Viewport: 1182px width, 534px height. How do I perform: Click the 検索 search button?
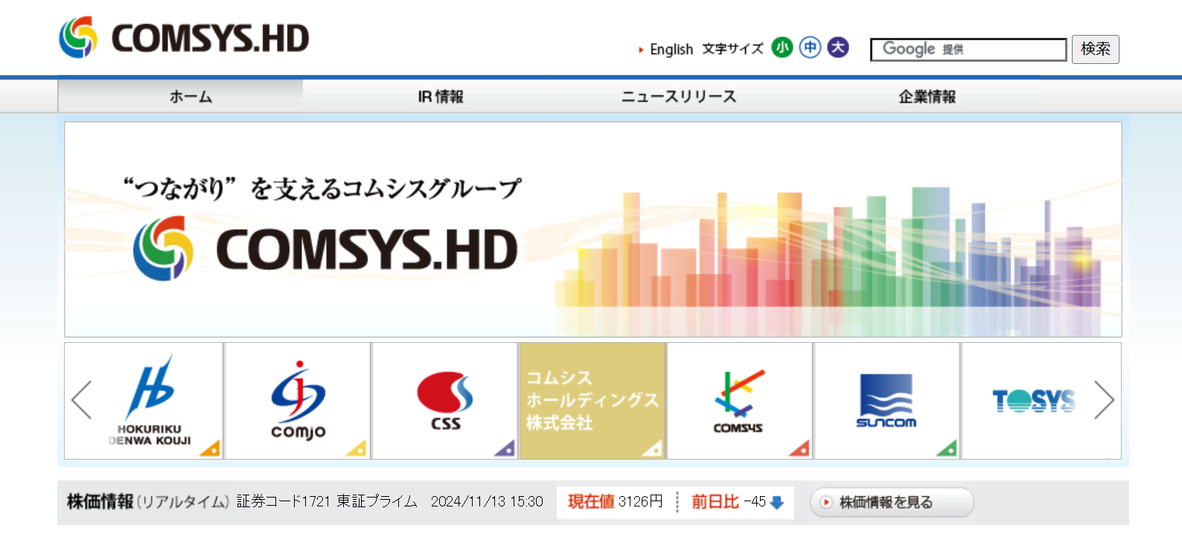1095,49
